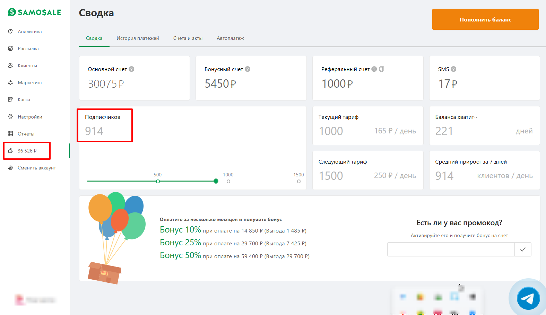Click the Samosale logo
This screenshot has height=315, width=546.
click(35, 12)
